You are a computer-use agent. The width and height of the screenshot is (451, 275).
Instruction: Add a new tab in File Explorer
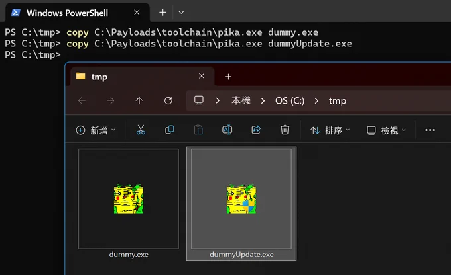click(228, 77)
